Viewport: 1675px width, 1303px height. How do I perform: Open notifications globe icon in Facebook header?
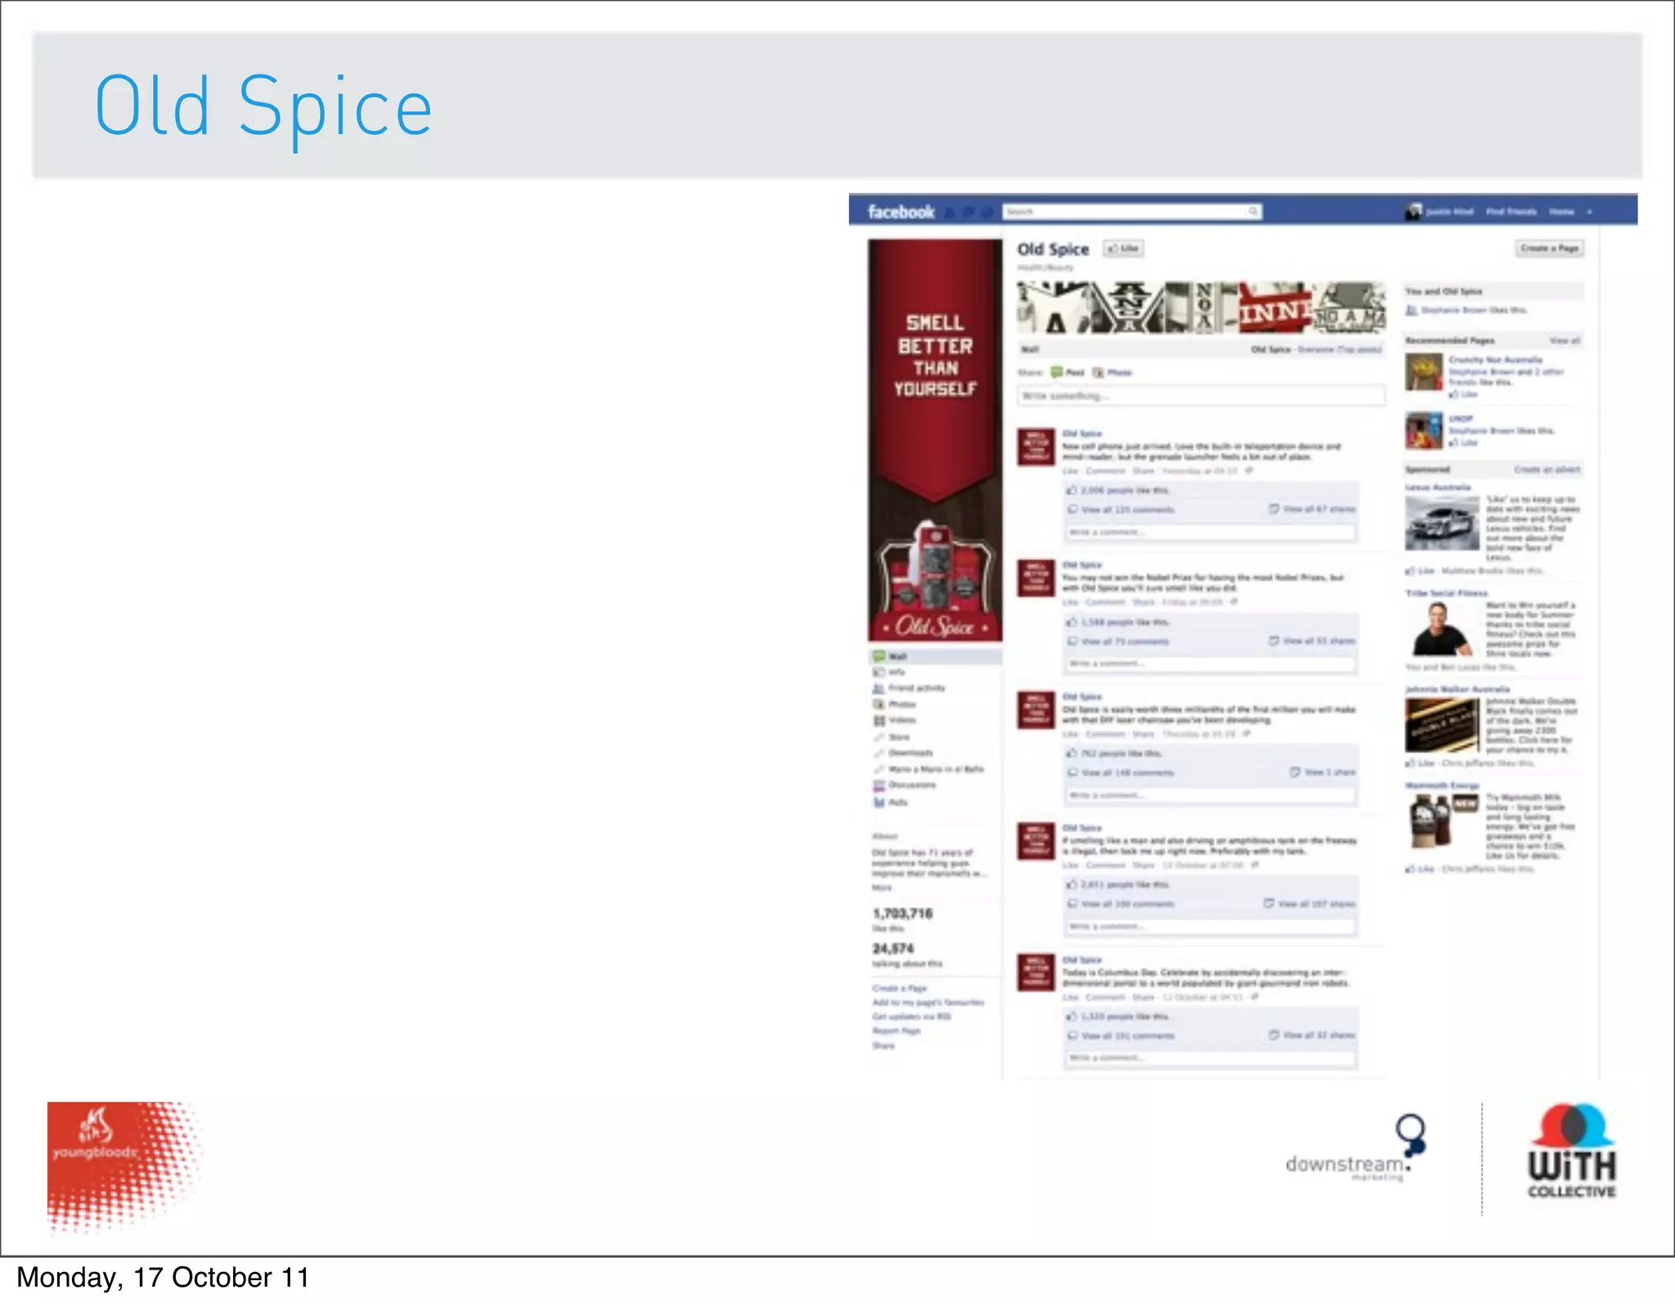click(x=987, y=213)
